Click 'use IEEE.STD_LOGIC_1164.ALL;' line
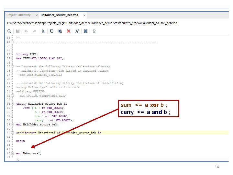Viewport: 233px width, 175px height. click(40, 58)
